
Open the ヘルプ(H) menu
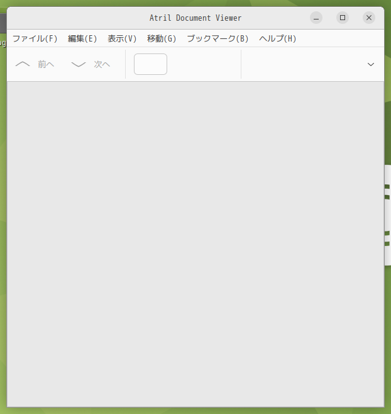point(278,38)
